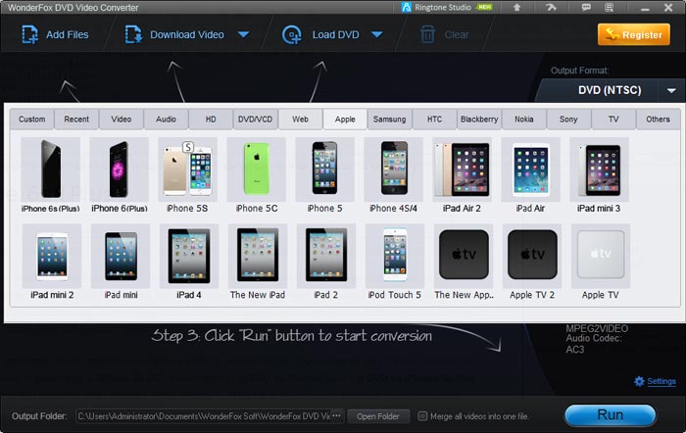Expand the Download Video dropdown arrow
The width and height of the screenshot is (686, 433).
(x=244, y=34)
